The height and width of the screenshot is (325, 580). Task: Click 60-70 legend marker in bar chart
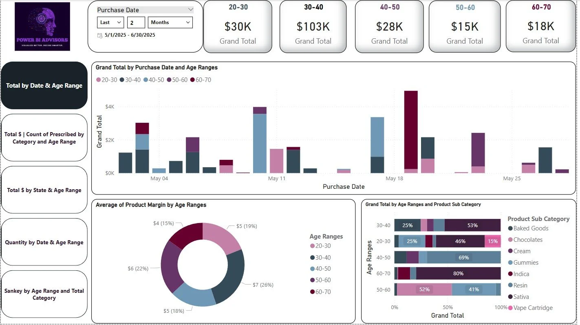click(192, 80)
